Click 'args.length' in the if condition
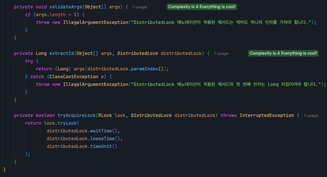Screen dimensions: 327x177 pyautogui.click(x=51, y=15)
